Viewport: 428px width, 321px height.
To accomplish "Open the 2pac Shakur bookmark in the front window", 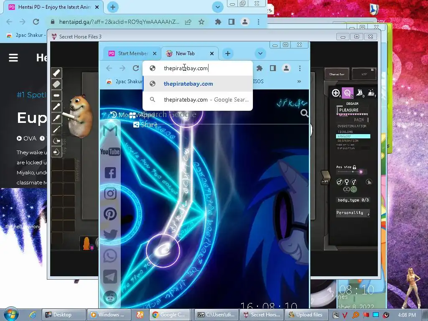I will pyautogui.click(x=125, y=82).
